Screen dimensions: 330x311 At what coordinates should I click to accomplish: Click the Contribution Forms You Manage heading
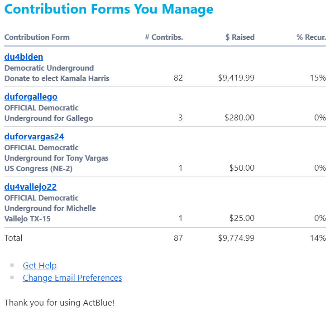109,9
